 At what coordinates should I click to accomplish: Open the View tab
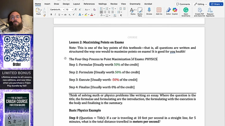click(124, 4)
